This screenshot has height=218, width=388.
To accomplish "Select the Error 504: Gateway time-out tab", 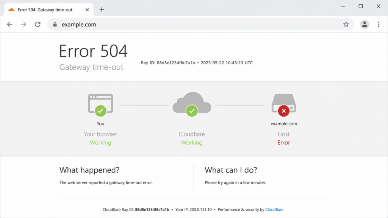I will (49, 10).
